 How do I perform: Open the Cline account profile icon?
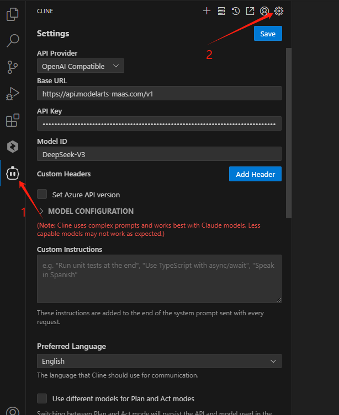[x=264, y=11]
